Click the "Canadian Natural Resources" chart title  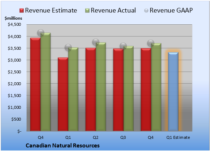coord(62,146)
